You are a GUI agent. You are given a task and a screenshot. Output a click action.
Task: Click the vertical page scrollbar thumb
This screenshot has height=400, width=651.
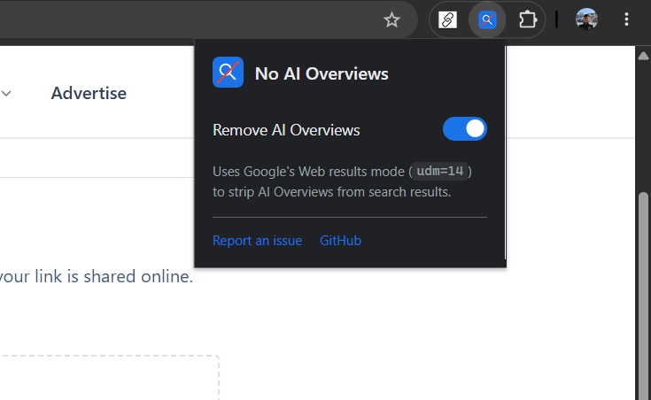tap(644, 296)
